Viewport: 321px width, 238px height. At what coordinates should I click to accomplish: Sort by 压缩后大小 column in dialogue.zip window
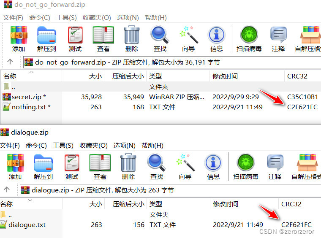pos(126,204)
